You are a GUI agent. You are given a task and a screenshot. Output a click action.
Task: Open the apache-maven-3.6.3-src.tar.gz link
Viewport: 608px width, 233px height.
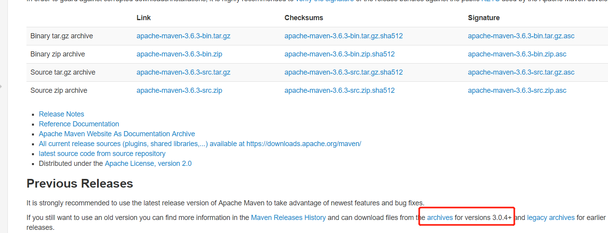pos(183,72)
